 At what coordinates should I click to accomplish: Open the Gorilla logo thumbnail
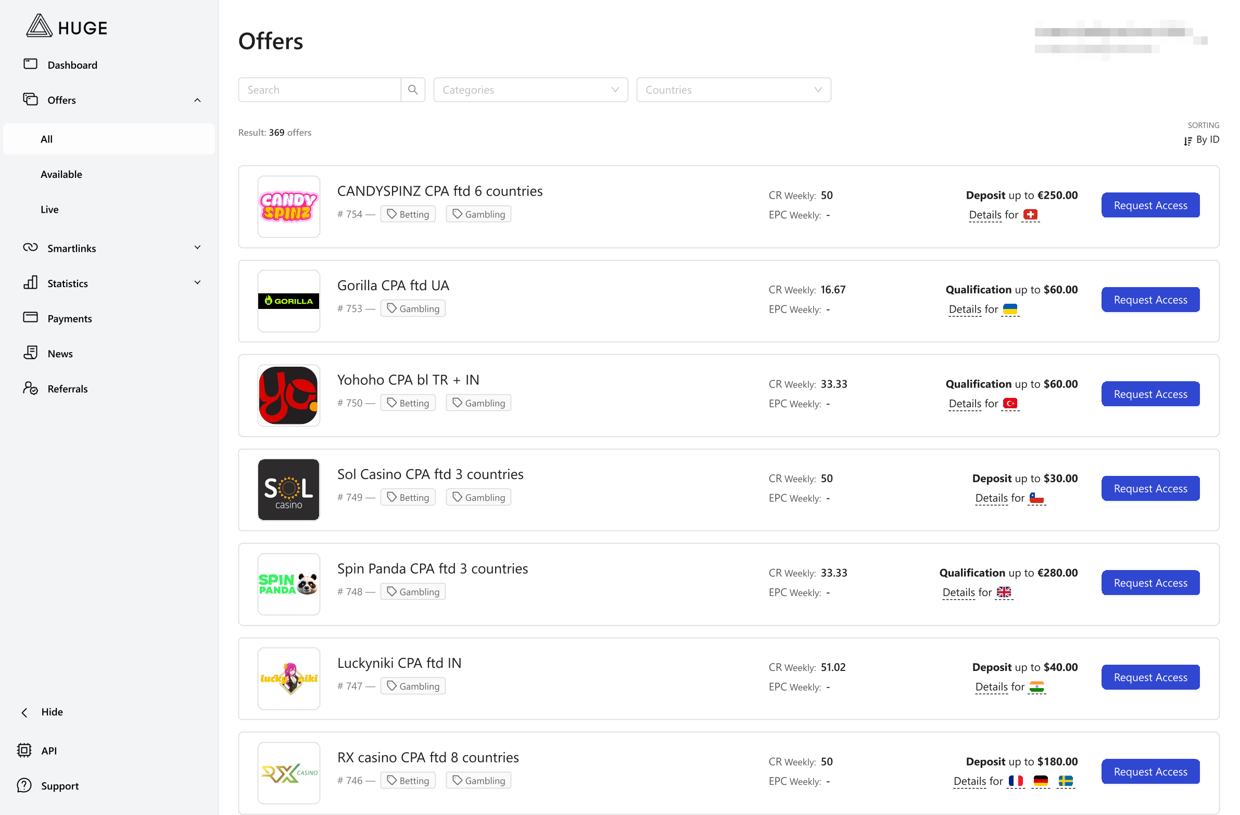pyautogui.click(x=288, y=301)
